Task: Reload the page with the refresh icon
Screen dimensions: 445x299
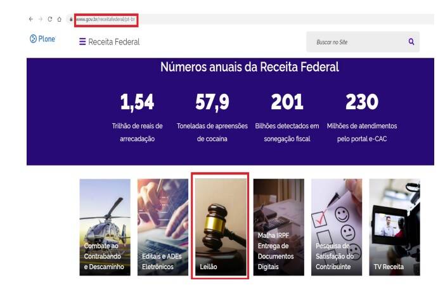Action: point(50,19)
